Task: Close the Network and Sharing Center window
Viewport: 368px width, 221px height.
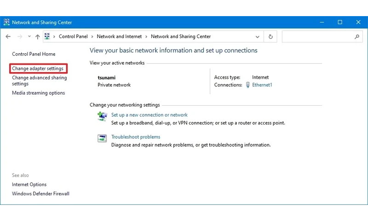Action: [x=358, y=22]
